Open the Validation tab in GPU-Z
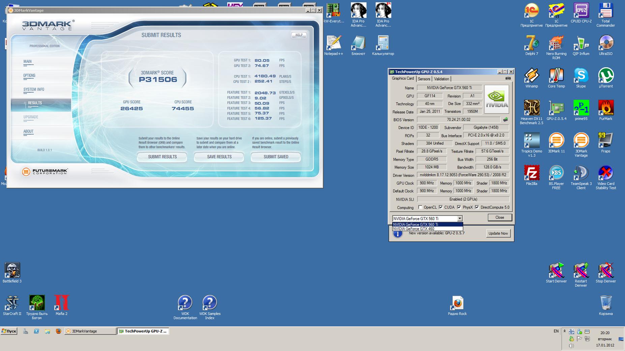 pyautogui.click(x=441, y=79)
